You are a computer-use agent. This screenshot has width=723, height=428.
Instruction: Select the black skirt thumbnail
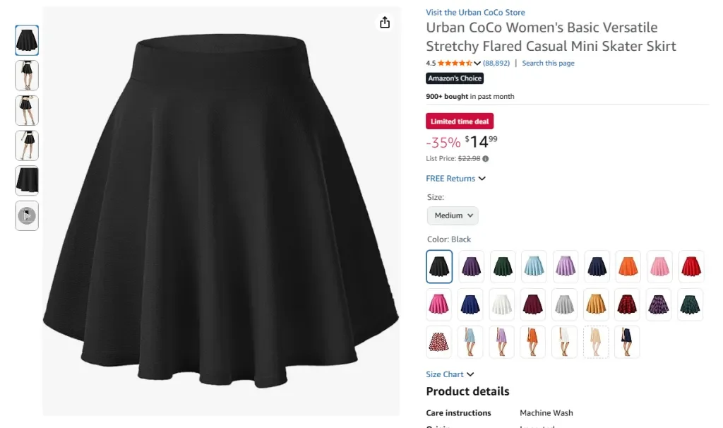tap(27, 40)
